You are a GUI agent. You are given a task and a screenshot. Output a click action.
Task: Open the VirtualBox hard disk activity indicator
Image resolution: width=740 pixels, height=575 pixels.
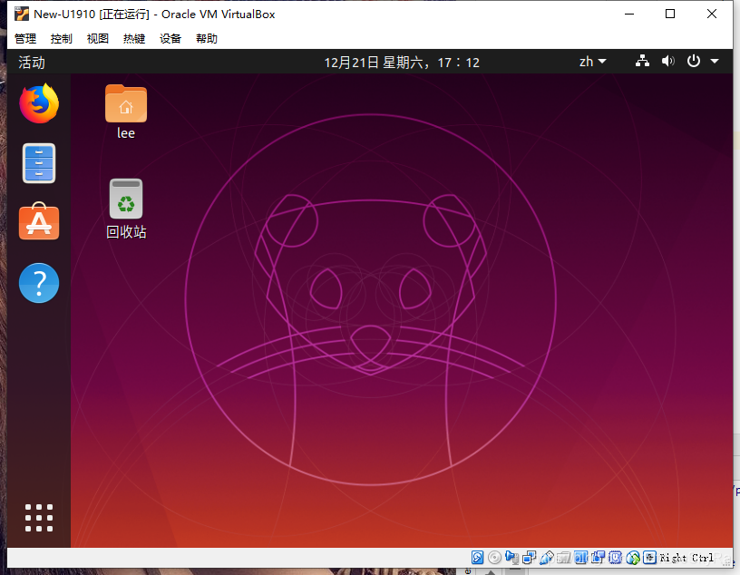coord(478,556)
